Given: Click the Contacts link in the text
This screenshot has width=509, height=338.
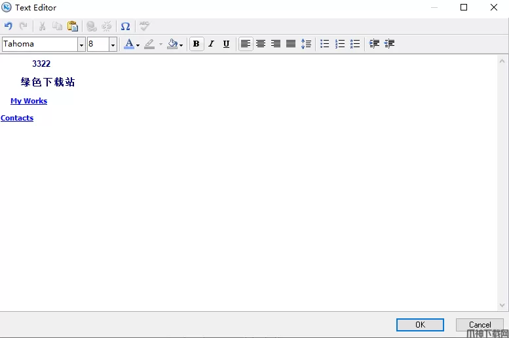Looking at the screenshot, I should point(17,118).
